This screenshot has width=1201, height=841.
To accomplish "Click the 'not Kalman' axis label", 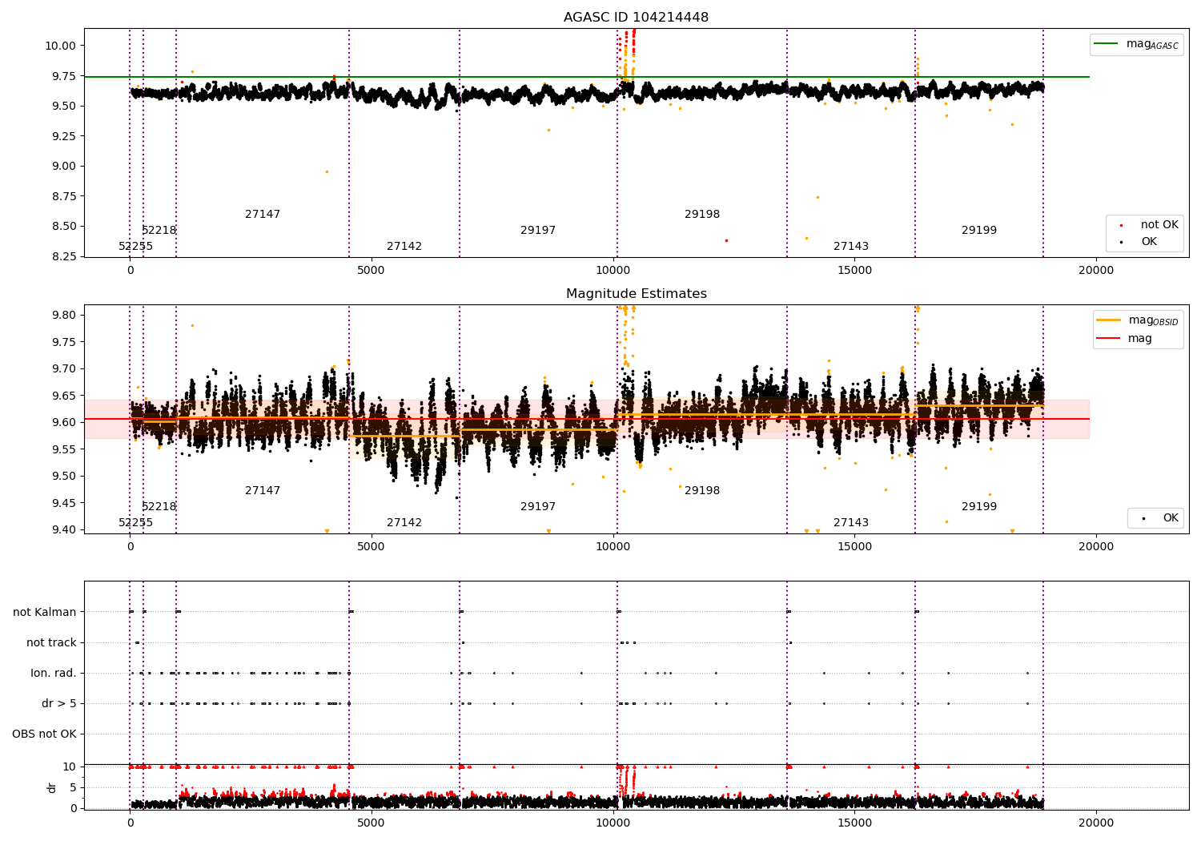I will pyautogui.click(x=45, y=612).
